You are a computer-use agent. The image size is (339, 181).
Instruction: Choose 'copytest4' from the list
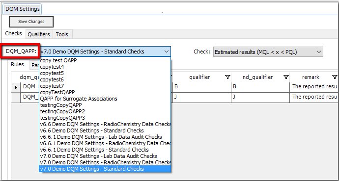tap(105, 67)
